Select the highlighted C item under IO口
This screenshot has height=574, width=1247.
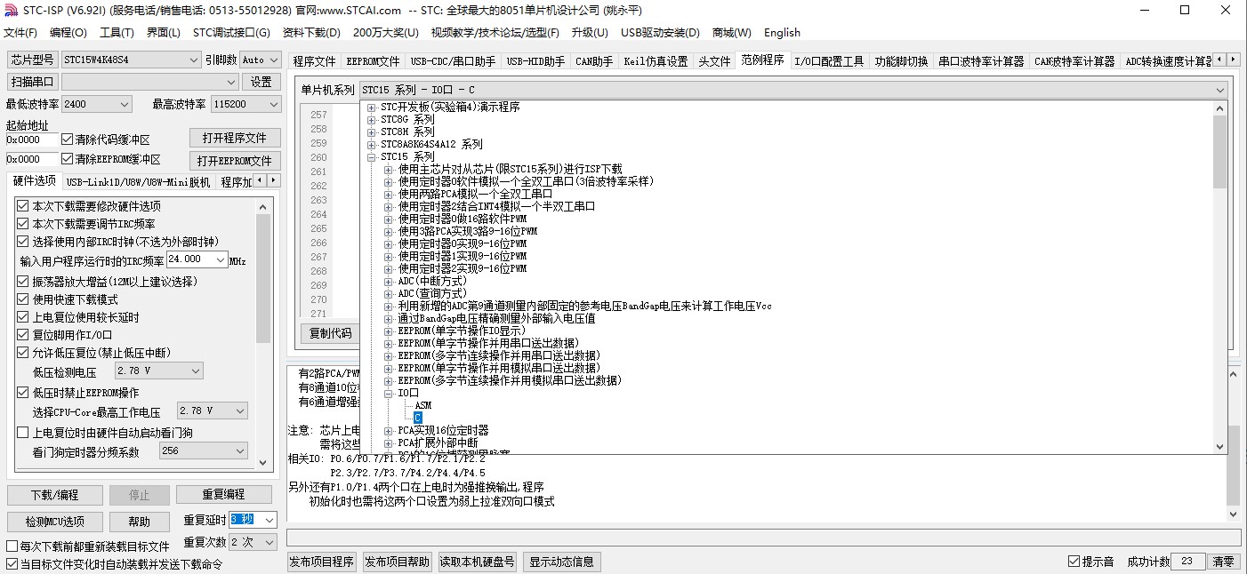coord(418,418)
